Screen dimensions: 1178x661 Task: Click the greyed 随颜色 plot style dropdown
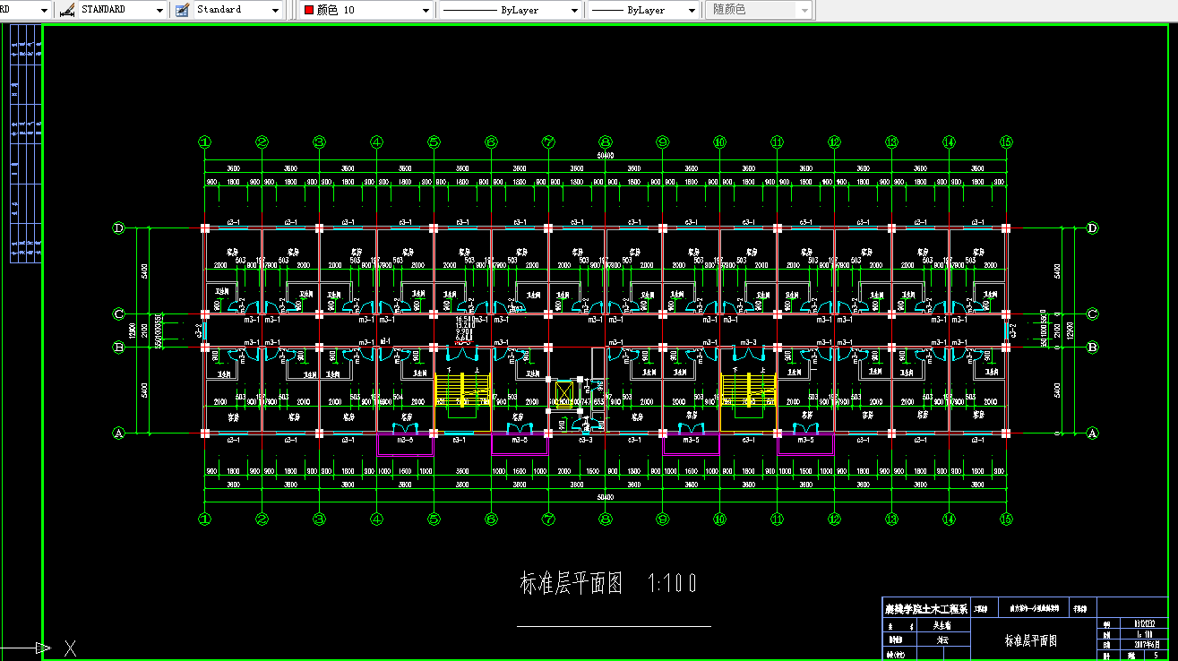759,10
